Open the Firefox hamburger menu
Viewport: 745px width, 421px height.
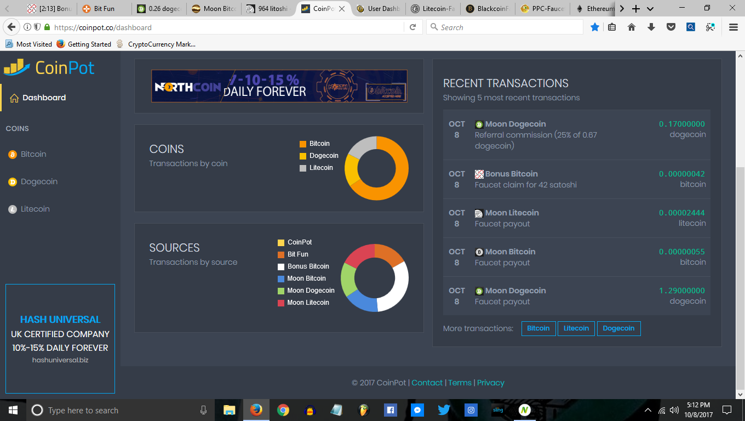click(733, 27)
